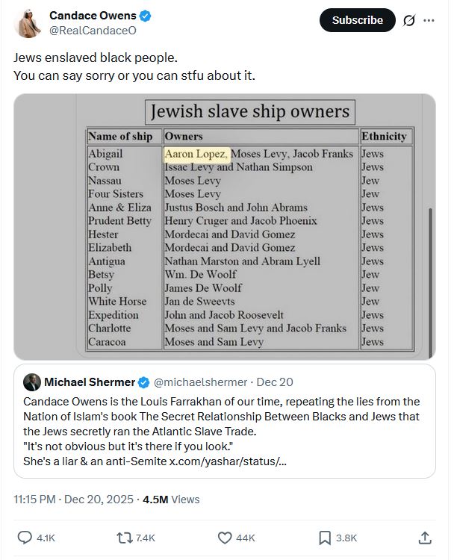The image size is (454, 560).
Task: Open the Grok explain icon beside Subscribe
Action: tap(408, 21)
